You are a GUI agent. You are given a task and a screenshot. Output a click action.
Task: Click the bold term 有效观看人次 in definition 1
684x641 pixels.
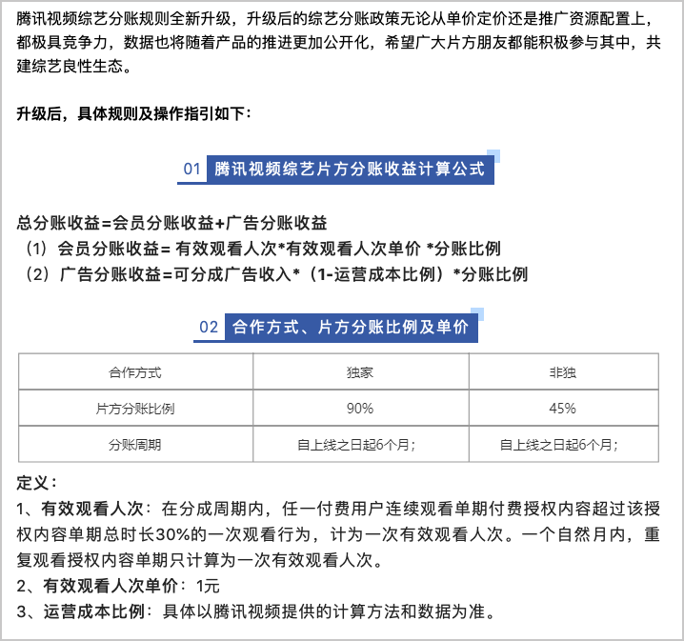92,509
